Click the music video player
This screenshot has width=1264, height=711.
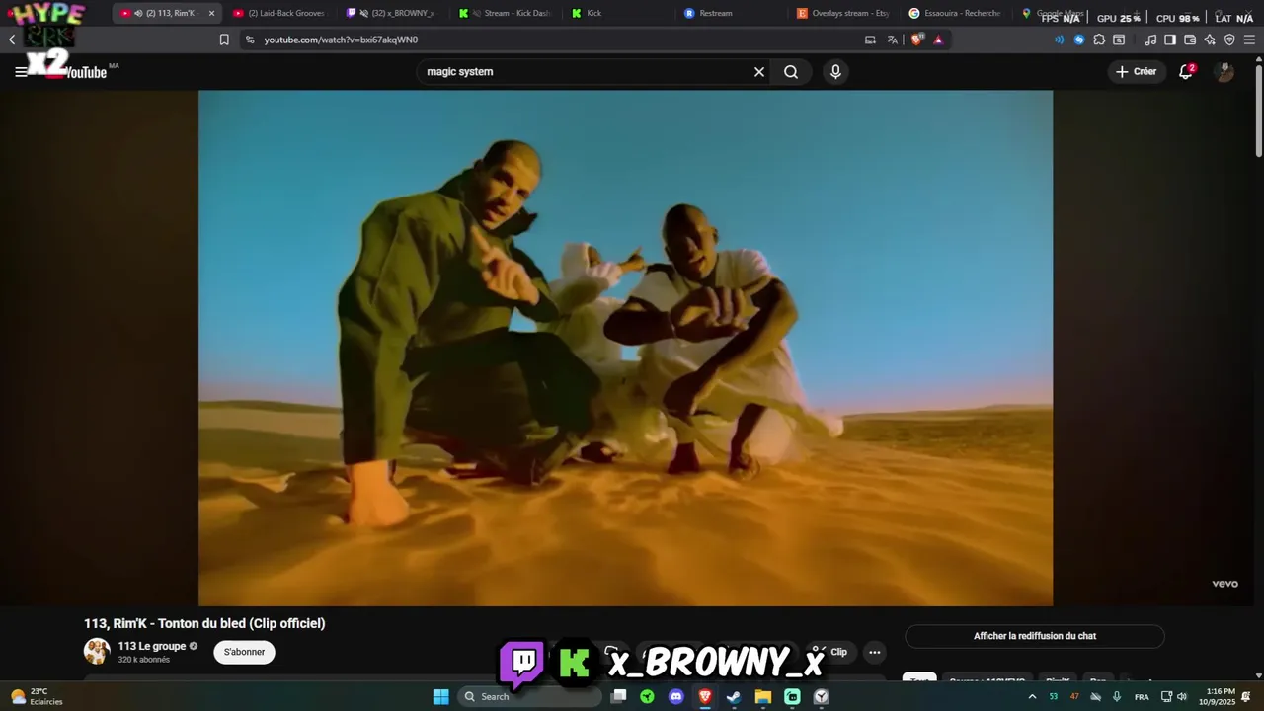[x=625, y=348]
